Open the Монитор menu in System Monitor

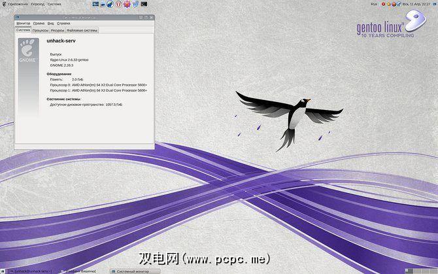(23, 23)
